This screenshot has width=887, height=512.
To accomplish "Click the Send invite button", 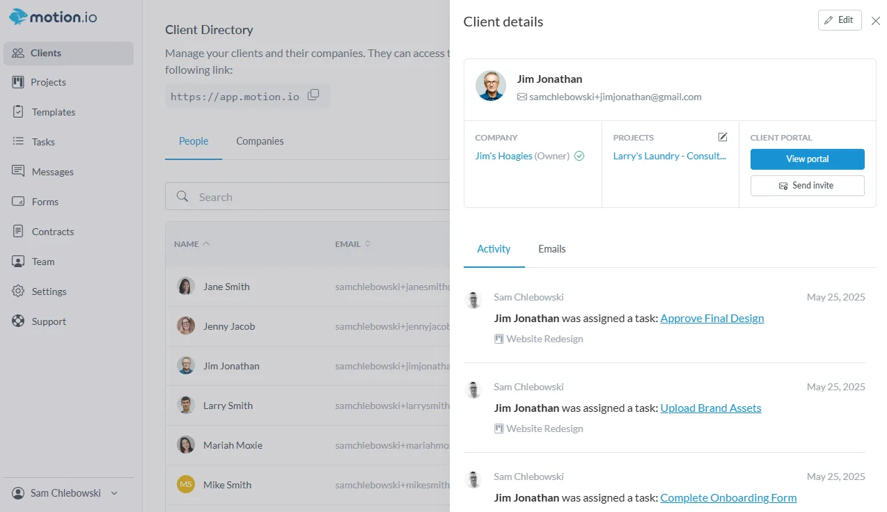I will pos(808,186).
